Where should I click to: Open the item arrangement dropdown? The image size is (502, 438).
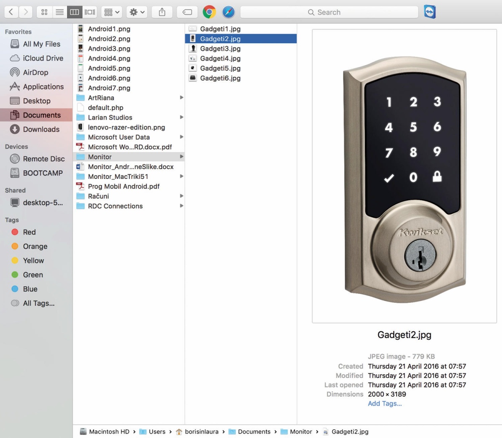111,12
